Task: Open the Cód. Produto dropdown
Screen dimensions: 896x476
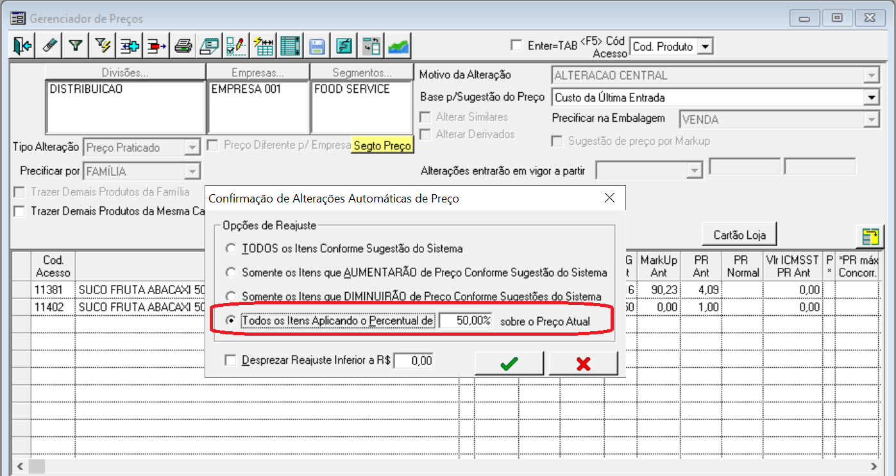Action: [706, 46]
